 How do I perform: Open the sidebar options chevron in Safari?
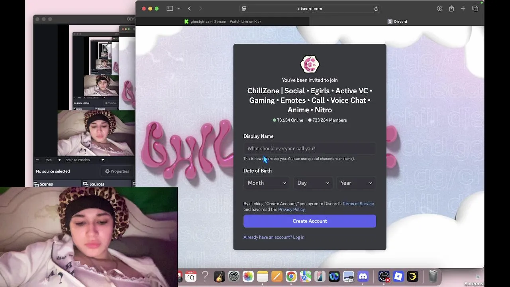point(178,8)
